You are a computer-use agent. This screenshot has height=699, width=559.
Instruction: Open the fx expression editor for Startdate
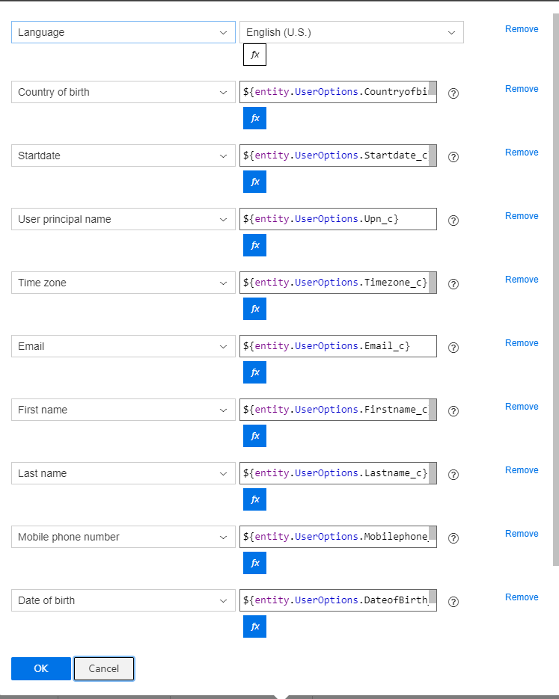(x=254, y=181)
